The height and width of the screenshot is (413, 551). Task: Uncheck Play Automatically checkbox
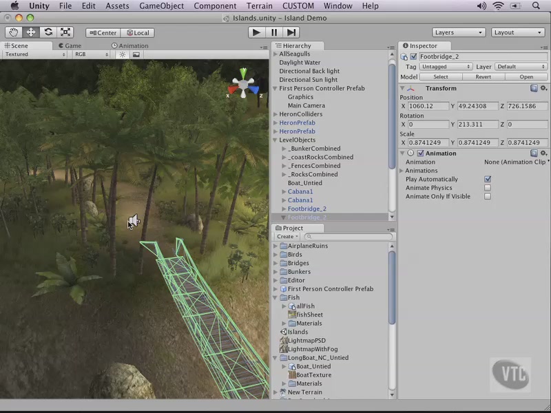[x=488, y=179]
